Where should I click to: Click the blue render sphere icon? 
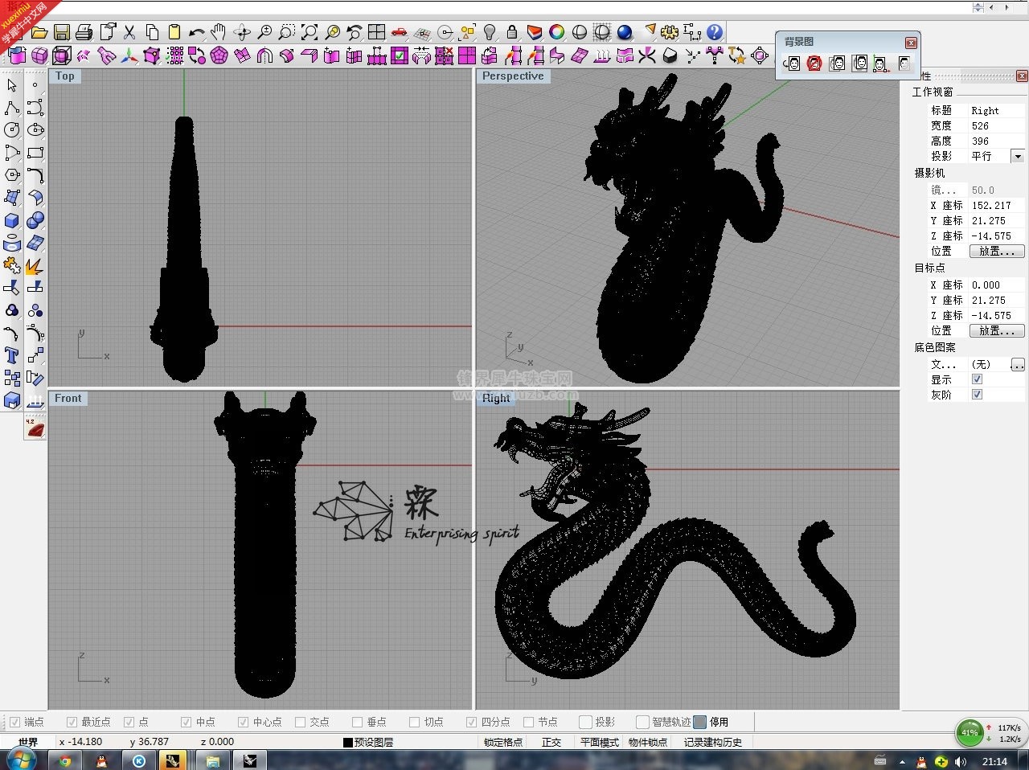click(625, 33)
